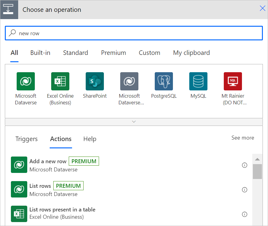Pick the red Mt Rainier SQL connector
268x226 pixels.
[233, 81]
